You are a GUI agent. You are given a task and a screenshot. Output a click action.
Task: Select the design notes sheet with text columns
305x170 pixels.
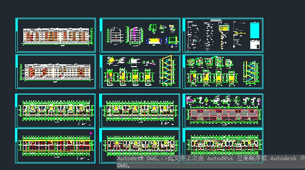click(x=223, y=35)
